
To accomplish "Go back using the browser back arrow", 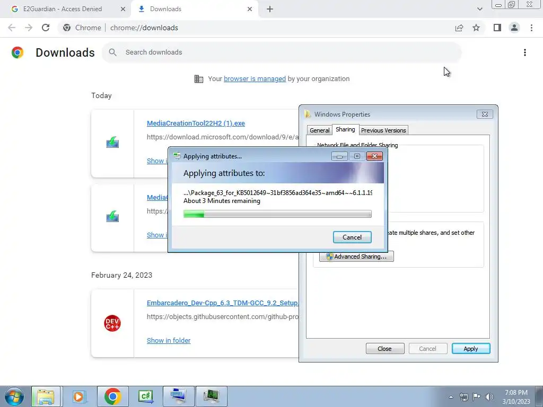I will [x=12, y=28].
